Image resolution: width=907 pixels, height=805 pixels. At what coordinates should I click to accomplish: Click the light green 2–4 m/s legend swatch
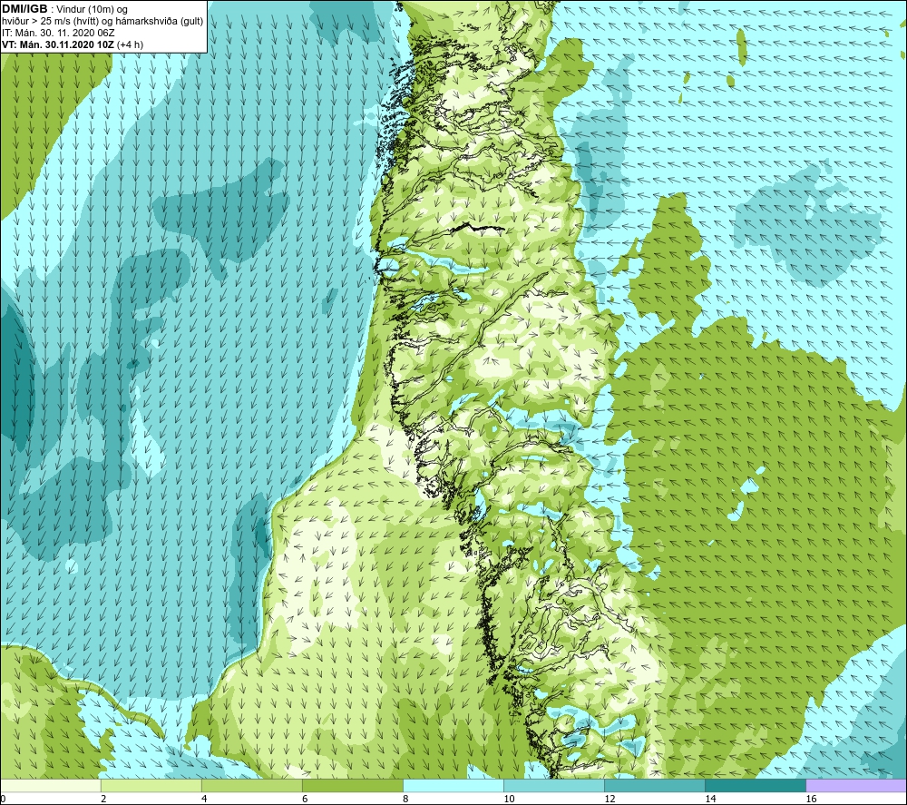(x=151, y=786)
